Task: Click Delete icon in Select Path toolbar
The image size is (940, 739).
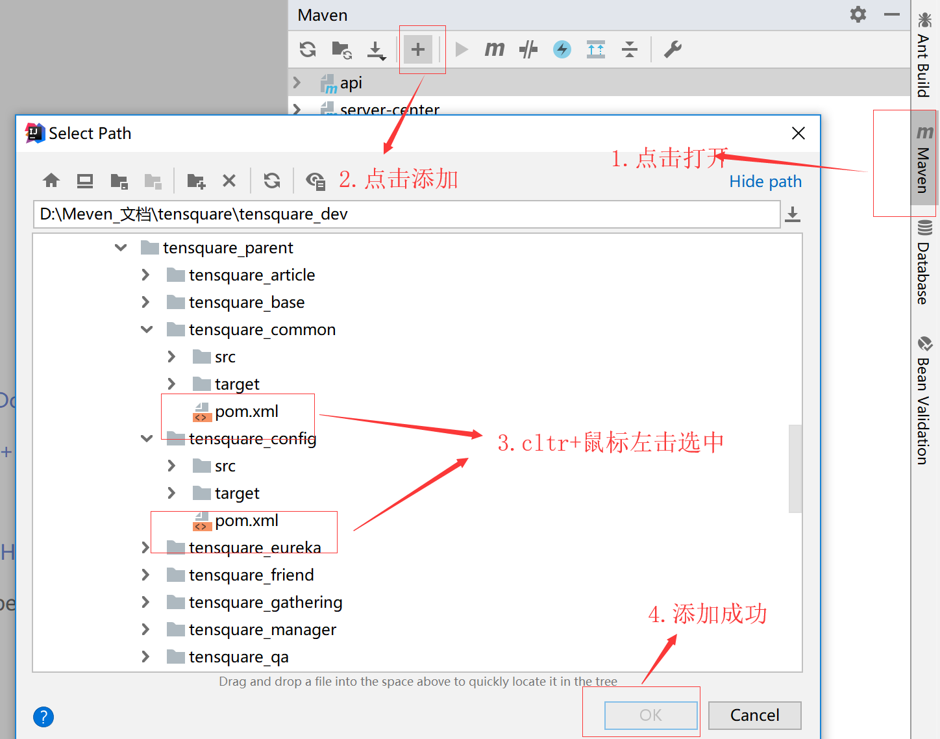Action: (x=229, y=181)
